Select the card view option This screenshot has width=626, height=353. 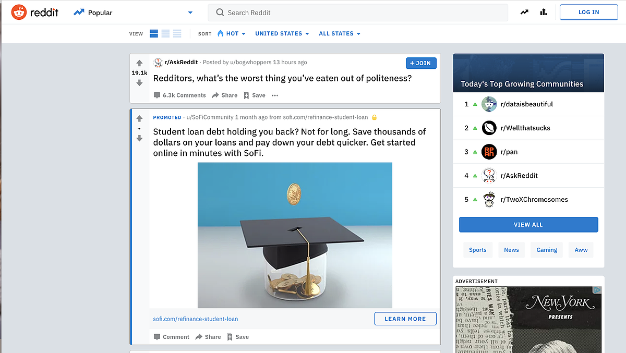point(153,33)
